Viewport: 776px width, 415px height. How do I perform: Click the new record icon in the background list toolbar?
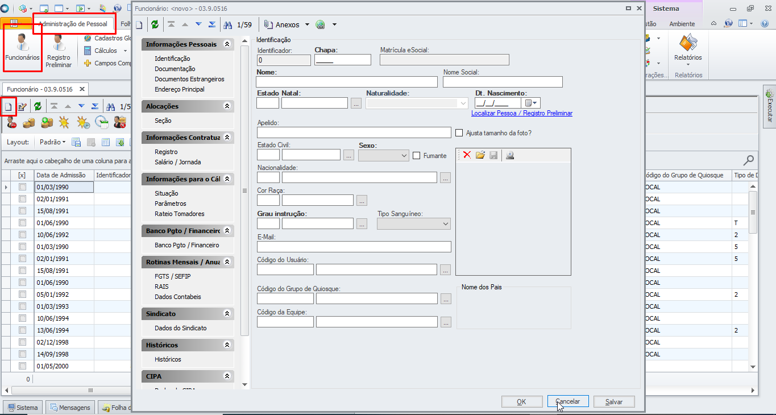point(9,106)
